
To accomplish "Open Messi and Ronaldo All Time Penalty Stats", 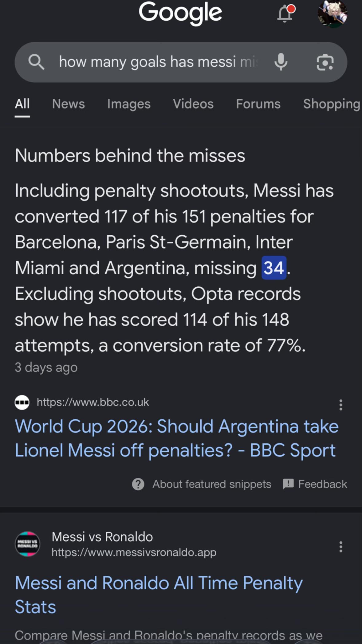I will click(159, 595).
